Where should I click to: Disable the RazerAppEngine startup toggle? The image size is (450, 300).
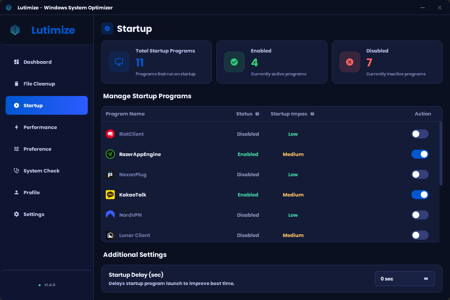pos(420,154)
